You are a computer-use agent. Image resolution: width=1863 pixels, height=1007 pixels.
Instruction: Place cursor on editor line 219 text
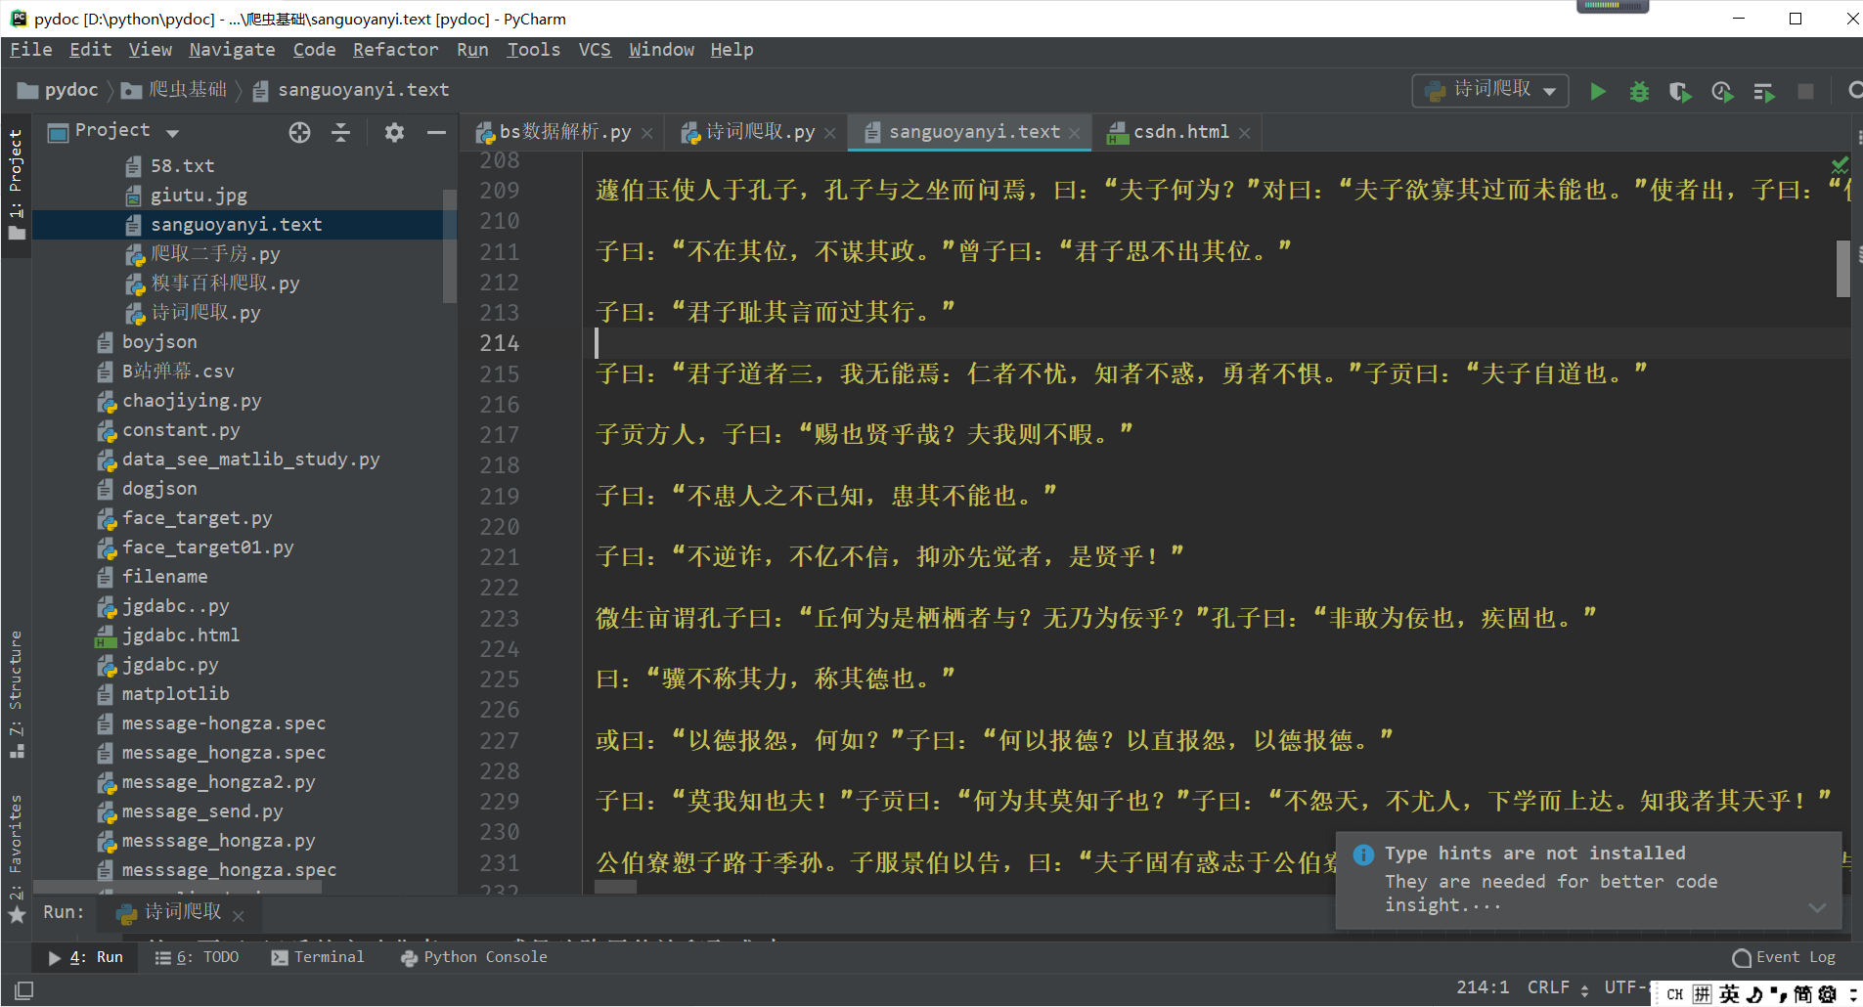pyautogui.click(x=826, y=497)
